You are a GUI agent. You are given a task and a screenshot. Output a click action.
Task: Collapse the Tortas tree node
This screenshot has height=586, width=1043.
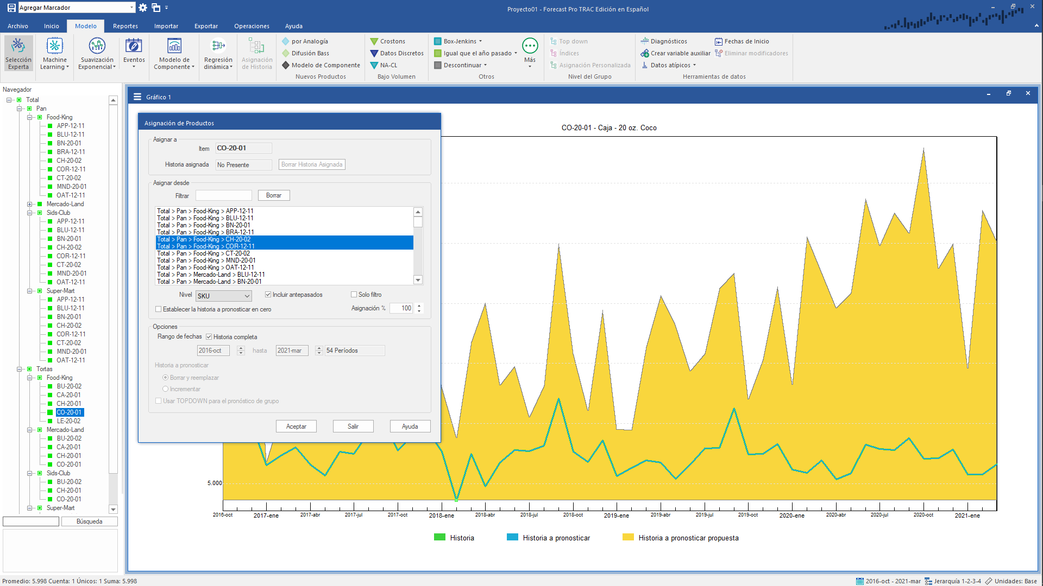click(20, 369)
